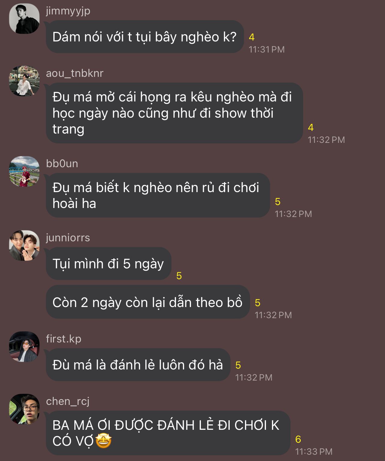Open junniorrs's profile picture
The height and width of the screenshot is (461, 385).
coord(24,246)
